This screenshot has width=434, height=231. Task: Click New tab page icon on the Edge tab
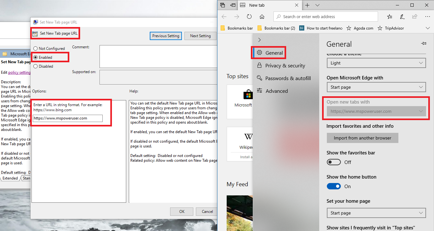(243, 5)
